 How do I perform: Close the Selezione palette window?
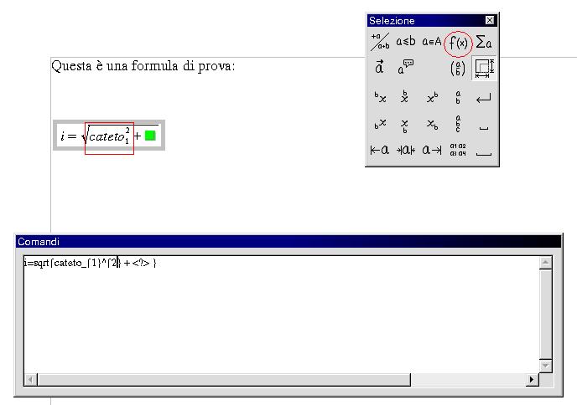point(490,20)
